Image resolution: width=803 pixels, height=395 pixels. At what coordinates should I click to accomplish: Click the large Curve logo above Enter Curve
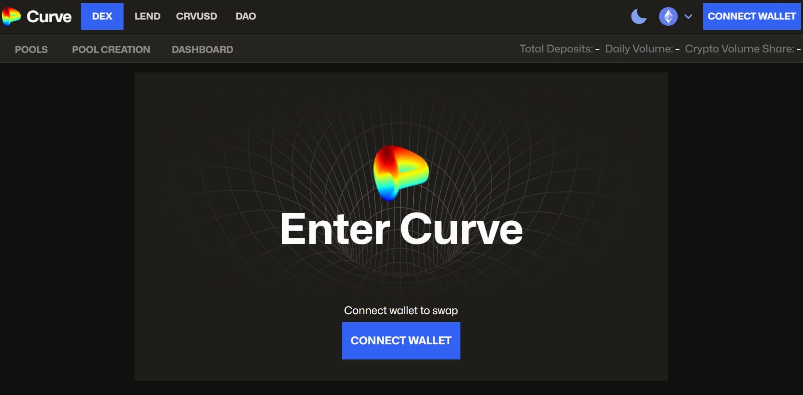click(x=401, y=173)
